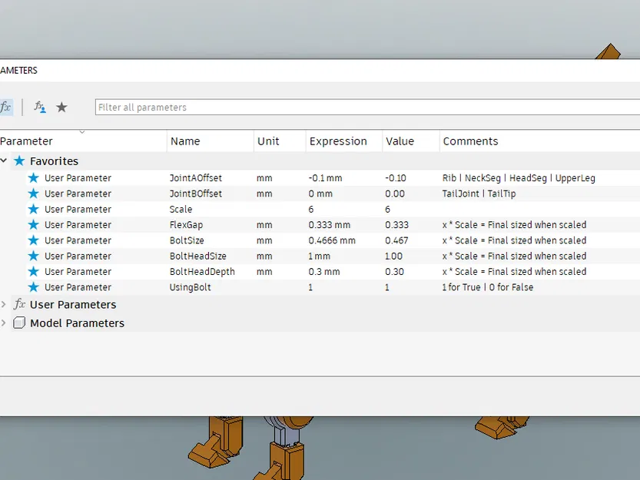
Task: Edit the 0.4666 mm expression cell
Action: [332, 240]
